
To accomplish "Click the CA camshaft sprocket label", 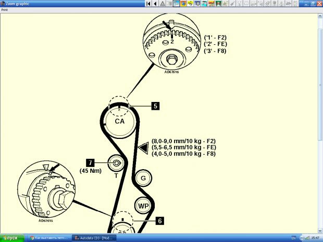I will click(x=119, y=121).
